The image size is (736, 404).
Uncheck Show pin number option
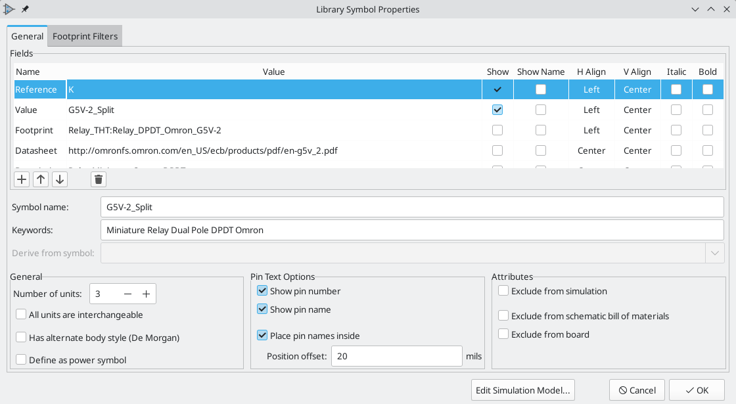pyautogui.click(x=262, y=291)
